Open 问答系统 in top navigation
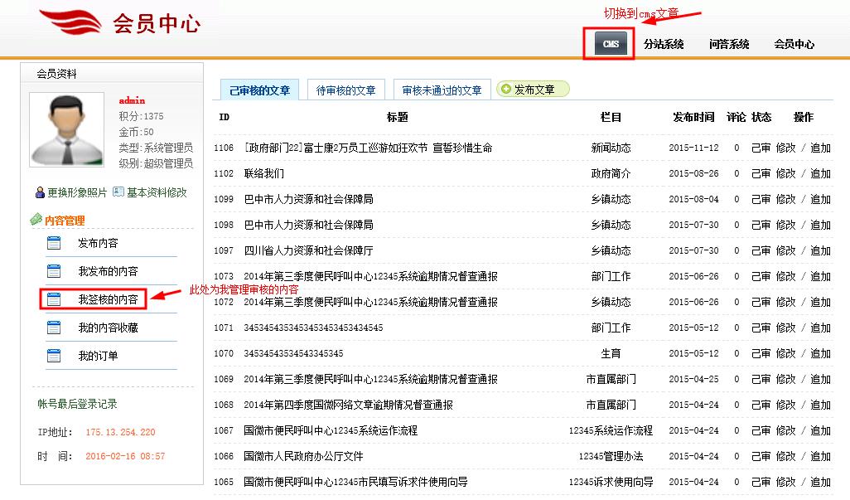 729,45
